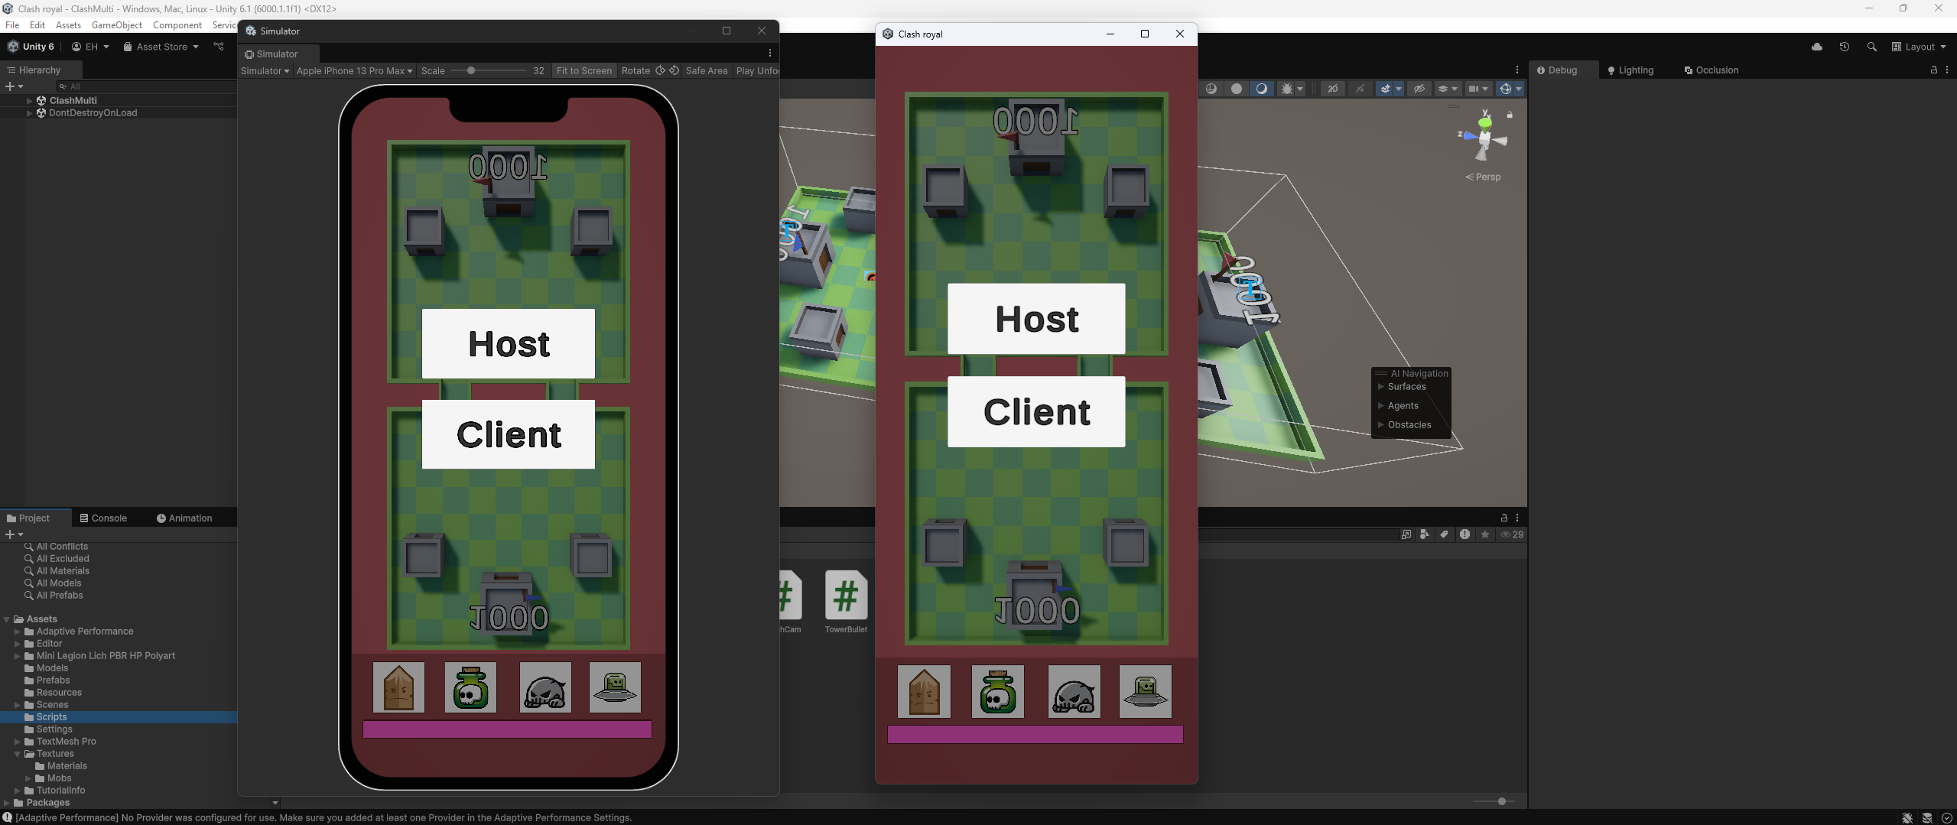Image resolution: width=1957 pixels, height=825 pixels.
Task: Switch to the Animation tab
Action: click(x=184, y=518)
